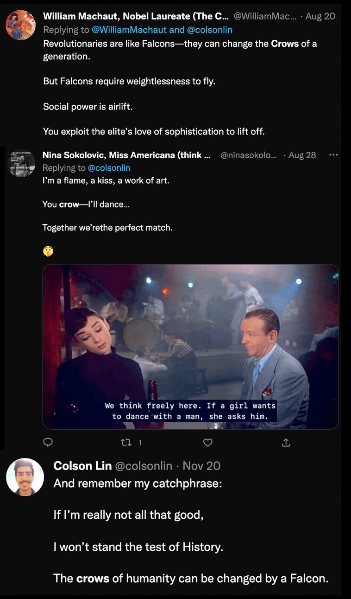Open William Machaut's profile avatar
The width and height of the screenshot is (351, 599).
[x=21, y=25]
